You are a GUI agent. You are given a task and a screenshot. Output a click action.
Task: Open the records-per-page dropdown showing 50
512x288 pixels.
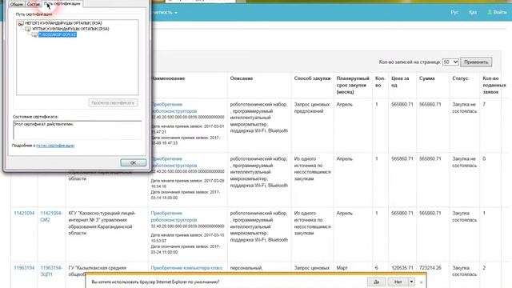(450, 62)
